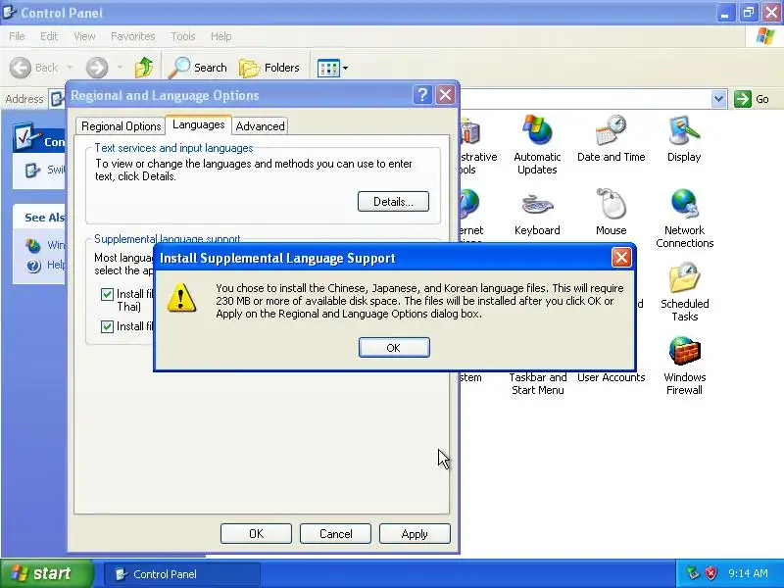Open the Internet Options globe icon
The height and width of the screenshot is (588, 784).
[x=470, y=204]
